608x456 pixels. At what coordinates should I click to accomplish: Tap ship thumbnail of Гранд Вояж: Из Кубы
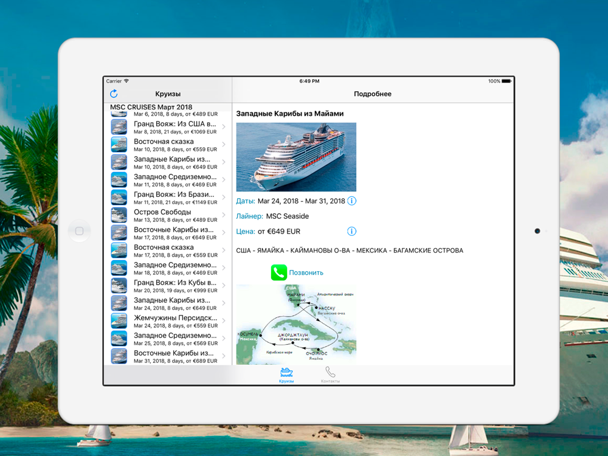tap(119, 286)
